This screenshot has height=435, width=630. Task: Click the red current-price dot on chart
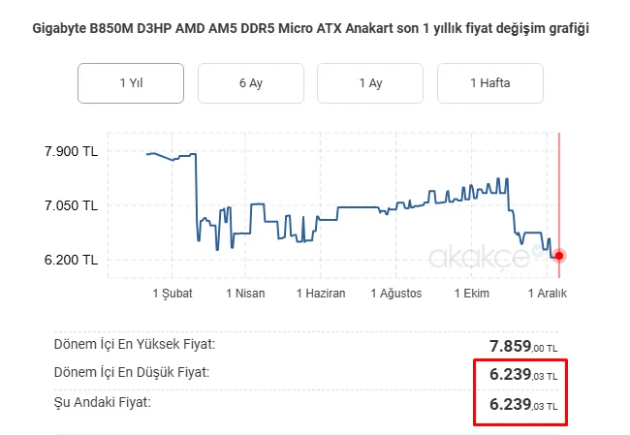tap(559, 256)
